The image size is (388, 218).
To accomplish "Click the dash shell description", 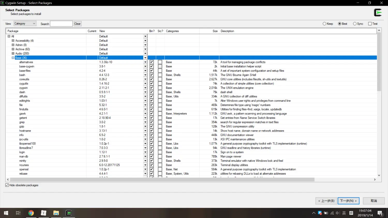I will (x=226, y=92).
